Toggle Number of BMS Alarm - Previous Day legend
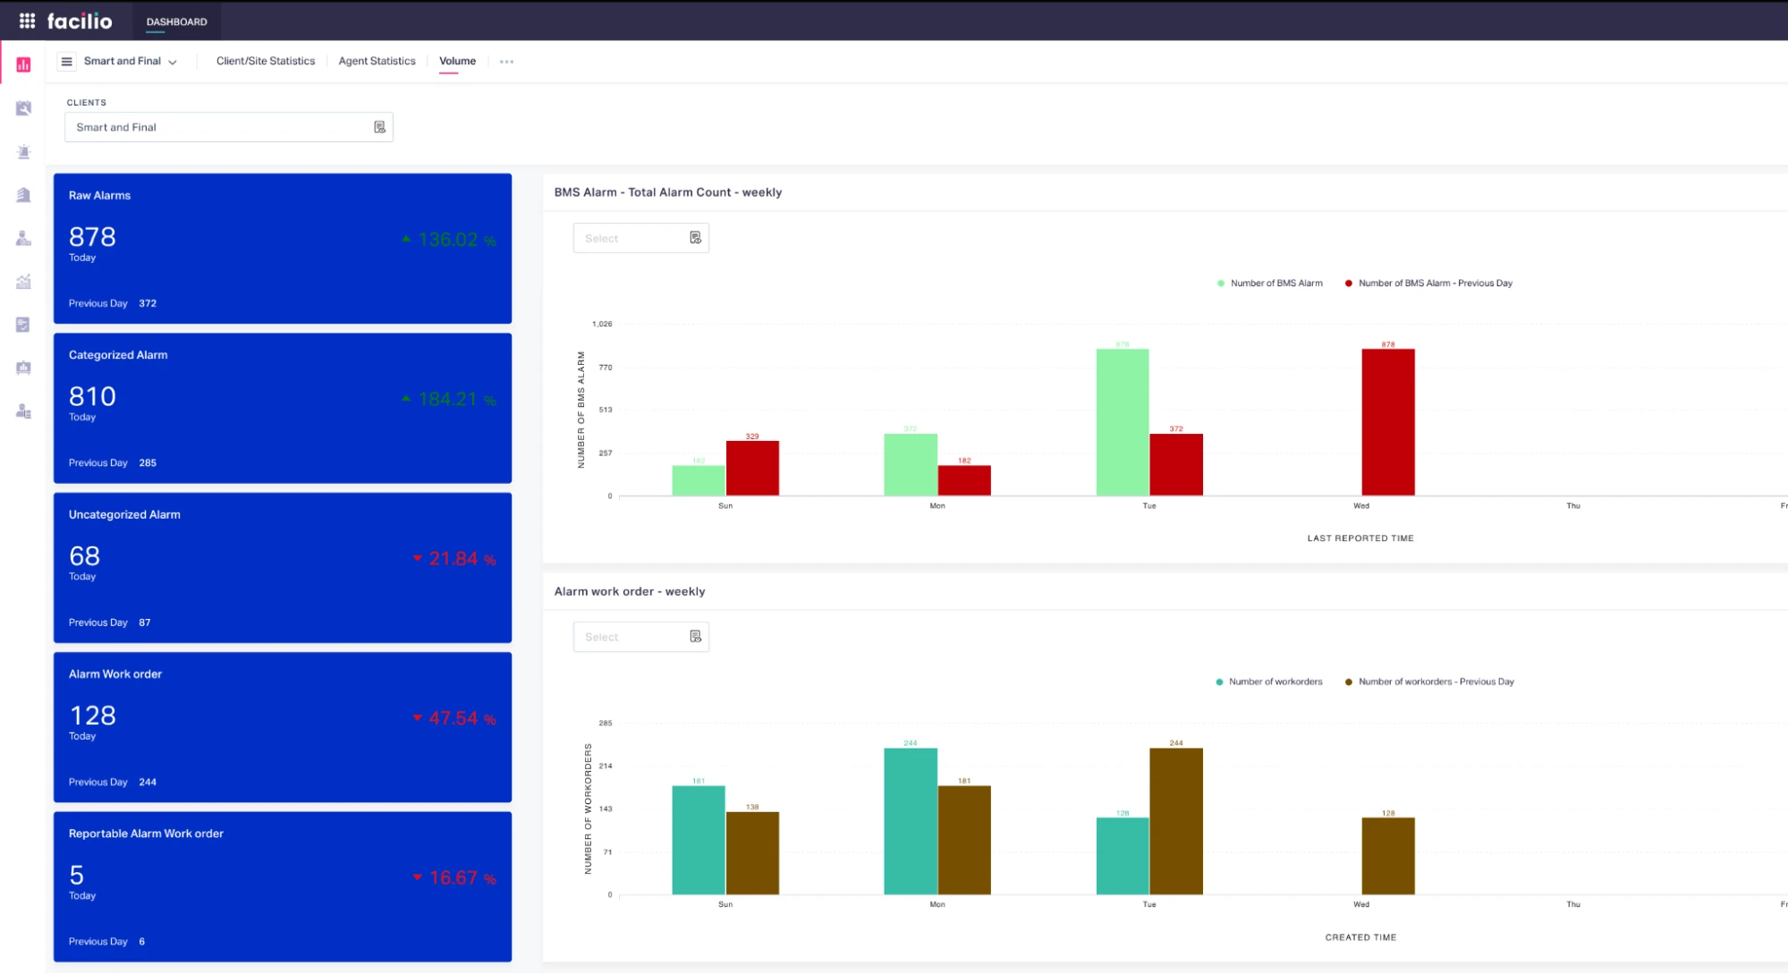1788x974 pixels. [1428, 284]
